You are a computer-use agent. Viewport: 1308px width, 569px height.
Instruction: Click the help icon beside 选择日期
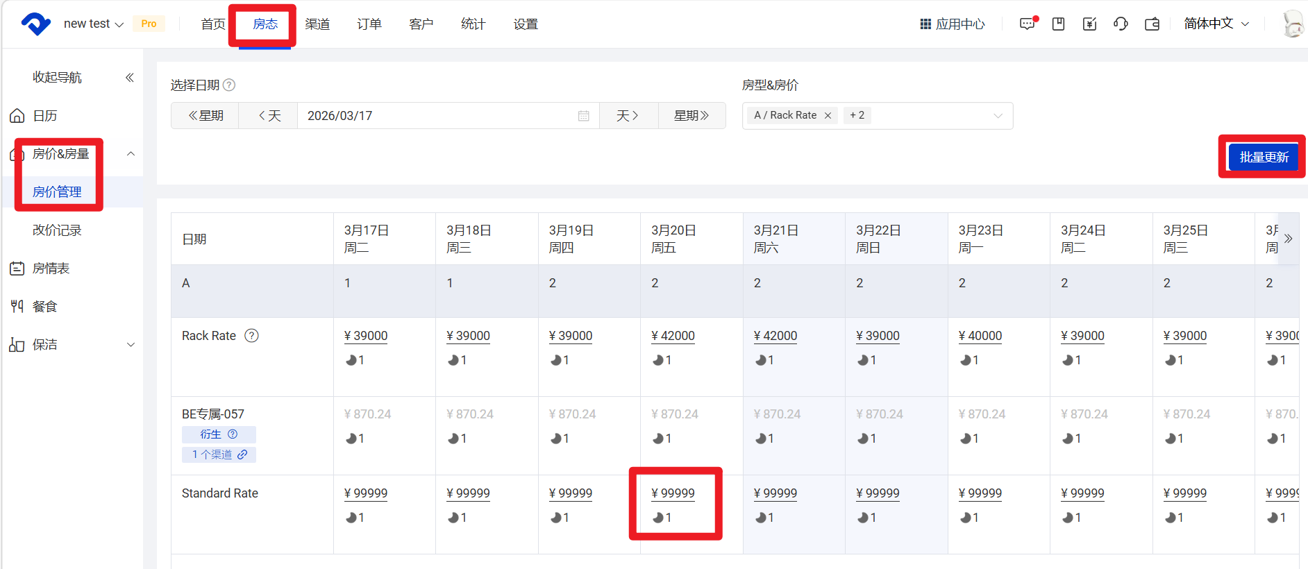[x=229, y=85]
